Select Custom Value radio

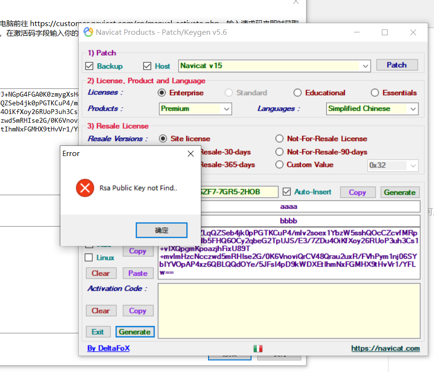coord(280,165)
